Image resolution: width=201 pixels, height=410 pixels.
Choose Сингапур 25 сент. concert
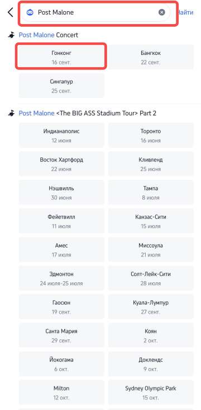pyautogui.click(x=61, y=86)
